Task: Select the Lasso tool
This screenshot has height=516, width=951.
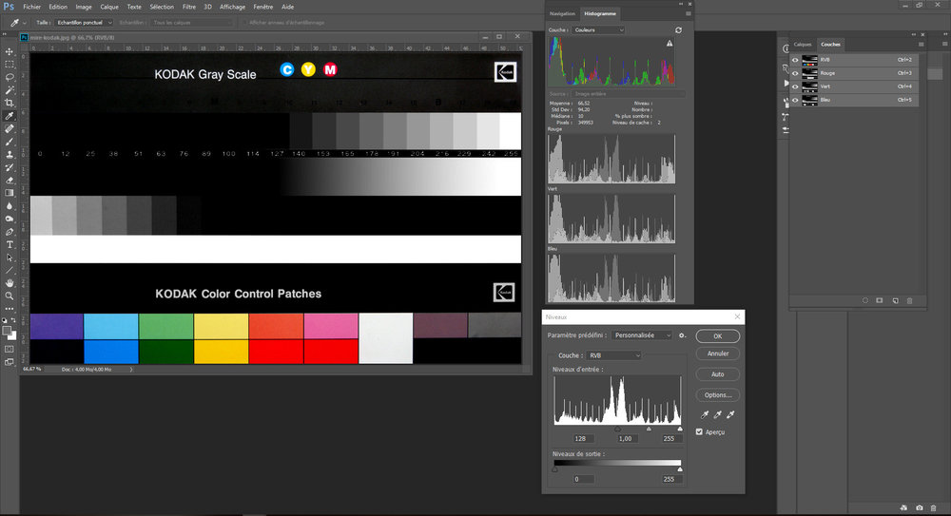Action: (10, 77)
